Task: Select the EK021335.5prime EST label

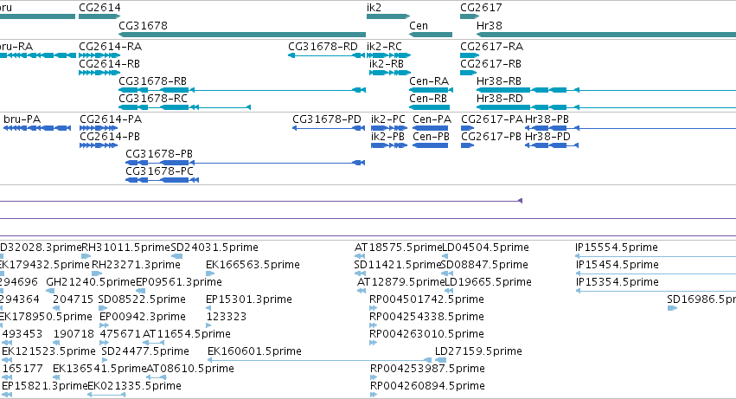Action: point(135,386)
